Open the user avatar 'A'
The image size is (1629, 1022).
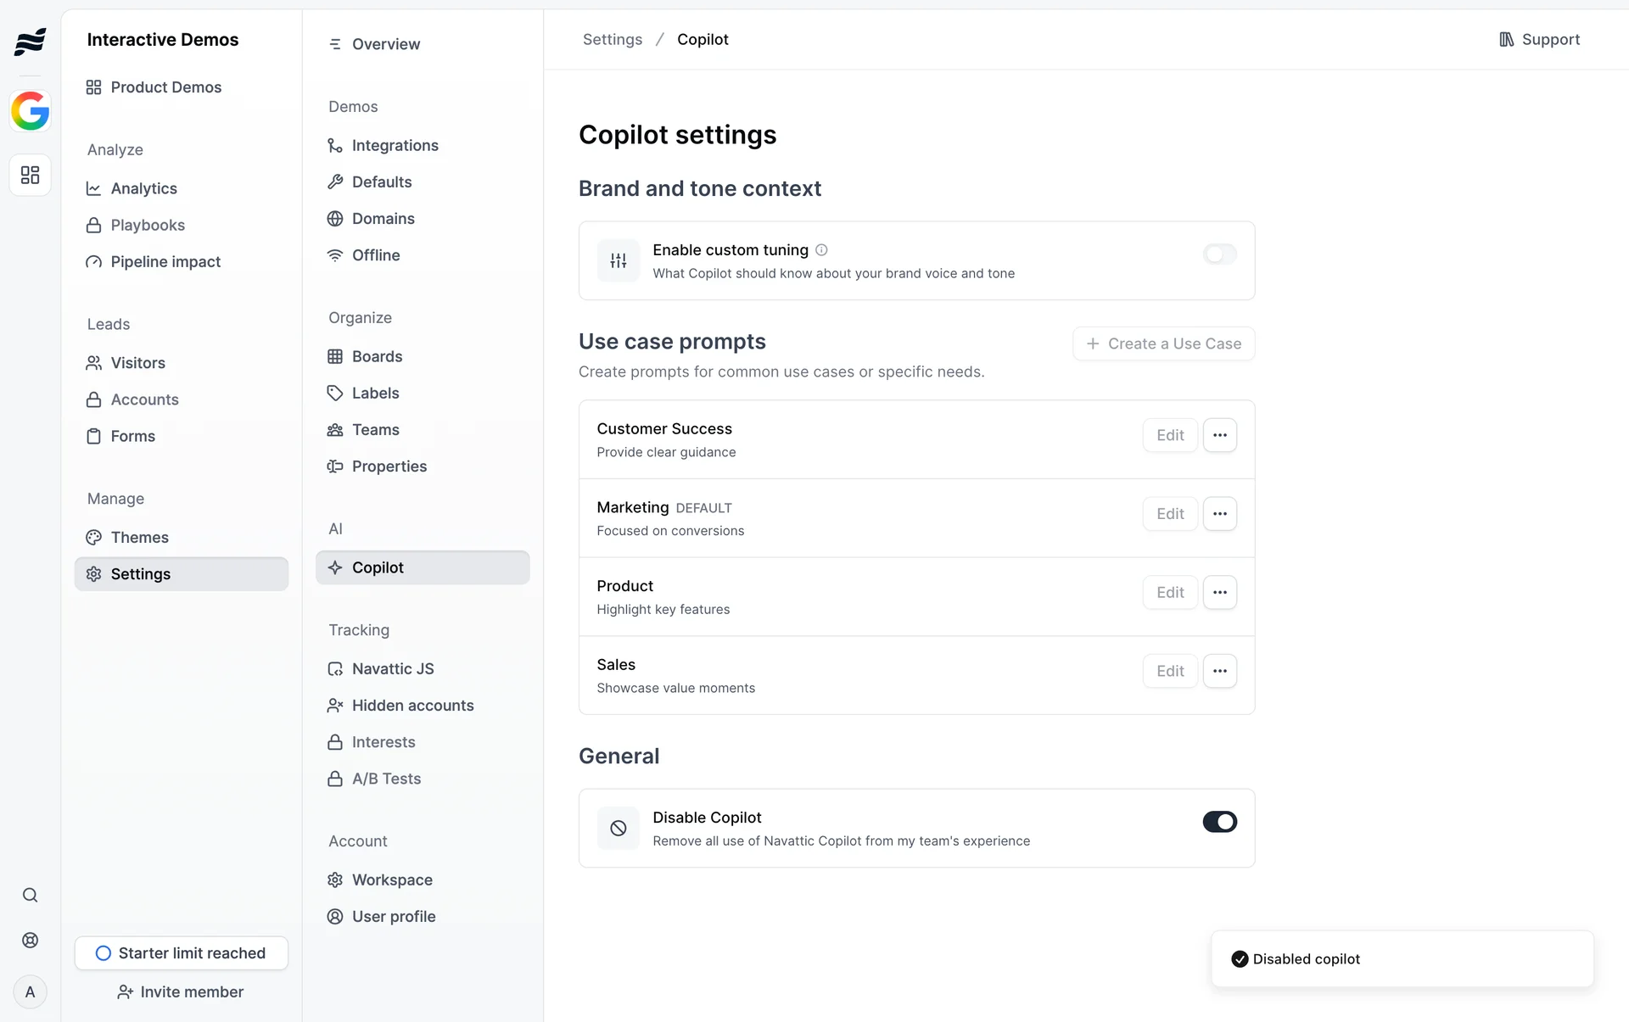pyautogui.click(x=31, y=992)
